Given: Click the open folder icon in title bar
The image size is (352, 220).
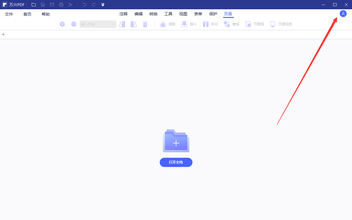Looking at the screenshot, I should click(x=34, y=4).
